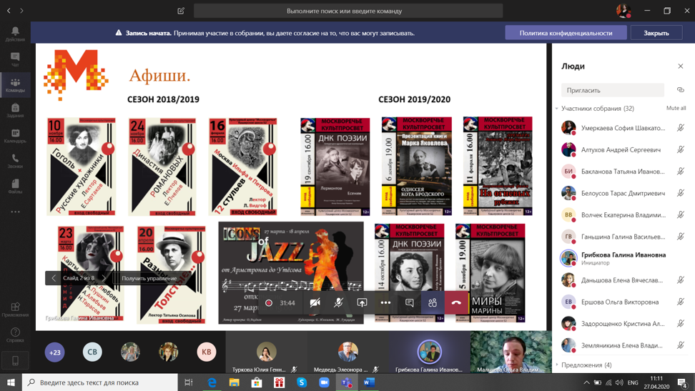The height and width of the screenshot is (391, 695).
Task: Go to the next slide arrow
Action: point(104,278)
